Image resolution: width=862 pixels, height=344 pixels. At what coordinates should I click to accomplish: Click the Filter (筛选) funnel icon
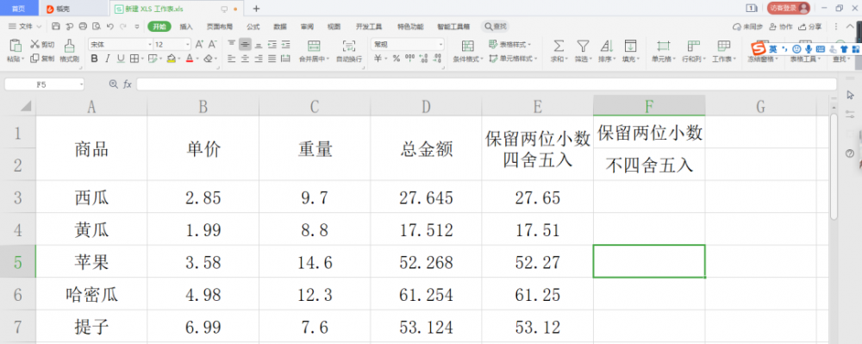coord(582,46)
